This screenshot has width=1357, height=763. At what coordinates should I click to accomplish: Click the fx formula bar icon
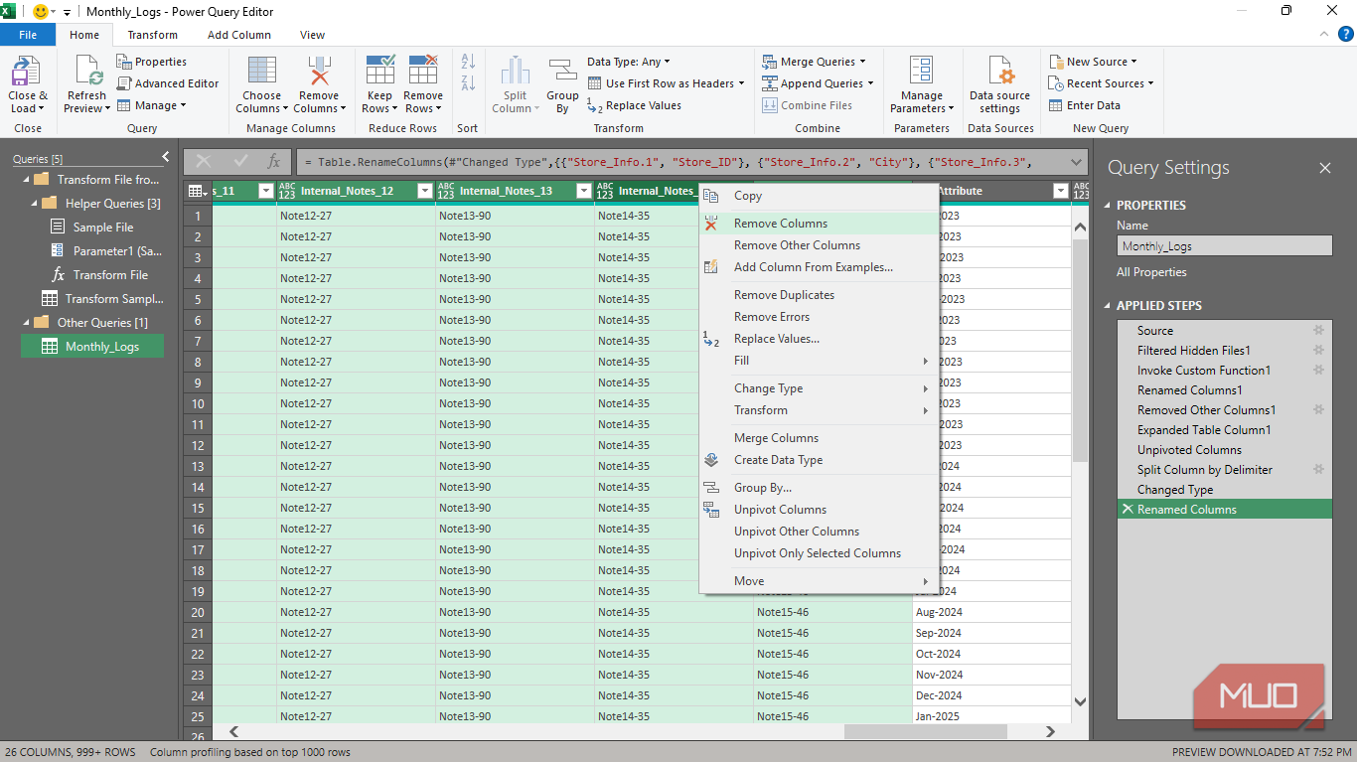(x=273, y=161)
